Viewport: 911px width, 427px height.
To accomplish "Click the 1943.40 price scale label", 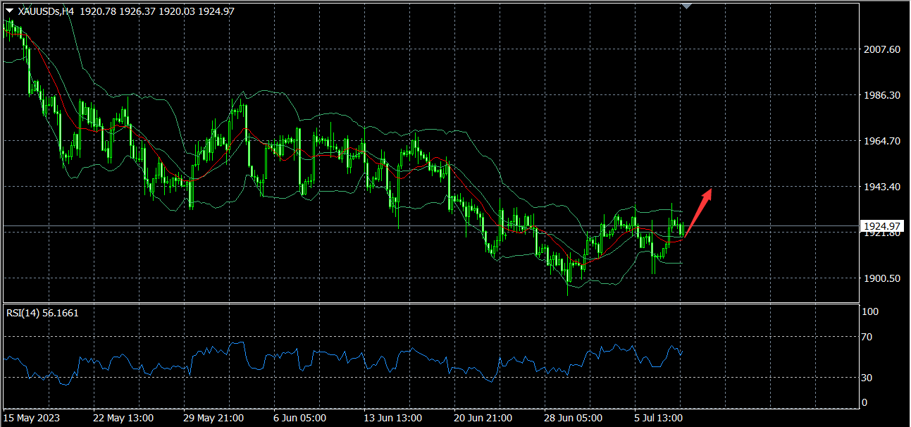I will click(882, 187).
